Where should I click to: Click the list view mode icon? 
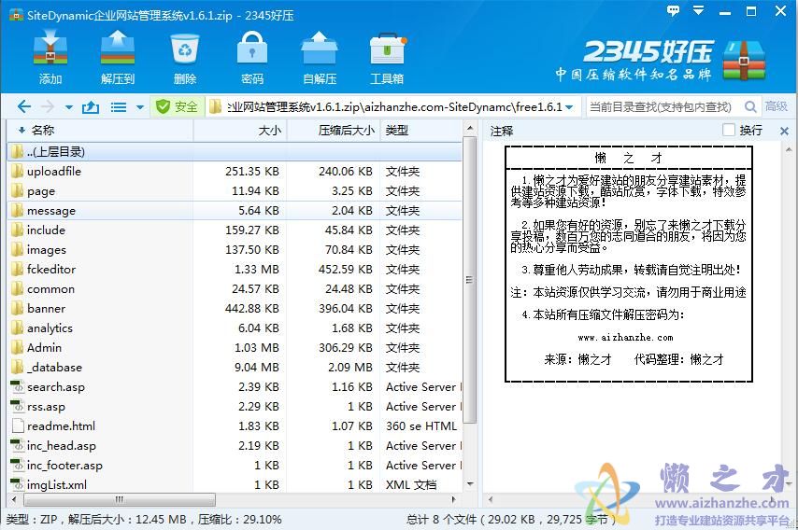(119, 107)
